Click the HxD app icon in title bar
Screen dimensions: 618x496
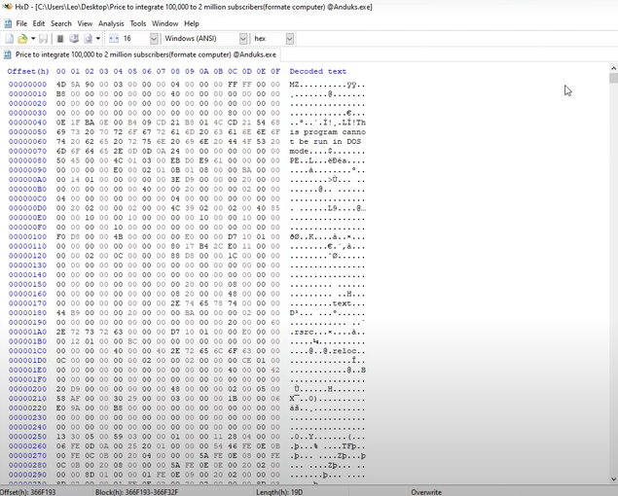(7, 7)
